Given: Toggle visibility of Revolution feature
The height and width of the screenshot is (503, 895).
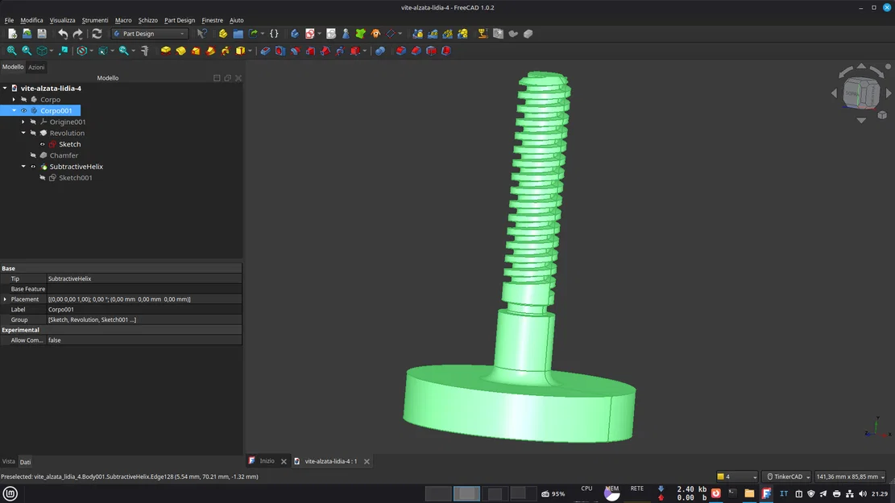Looking at the screenshot, I should click(33, 133).
